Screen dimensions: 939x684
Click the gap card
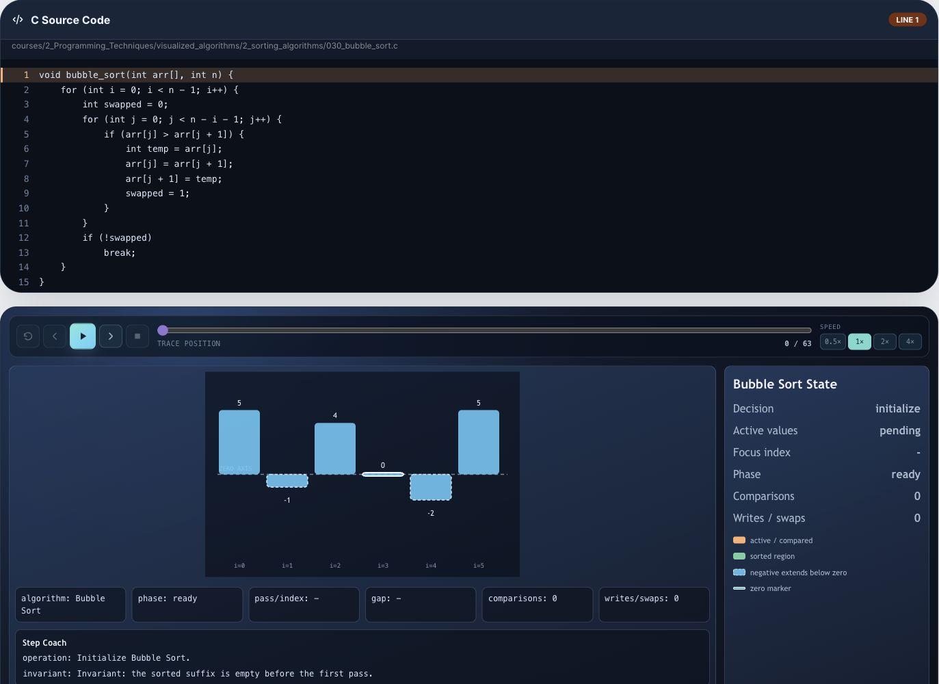(x=421, y=605)
